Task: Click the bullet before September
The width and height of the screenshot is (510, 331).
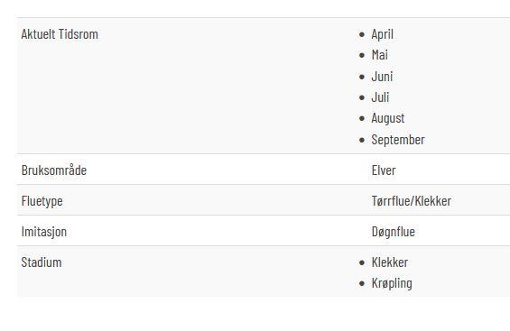Action: [362, 140]
